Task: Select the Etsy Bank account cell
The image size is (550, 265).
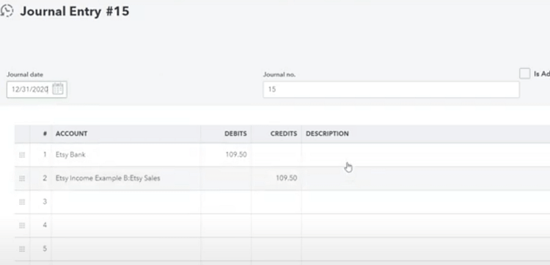Action: pos(126,154)
